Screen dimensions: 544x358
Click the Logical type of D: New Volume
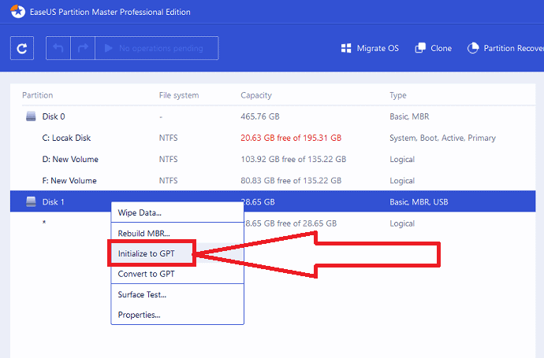click(402, 159)
